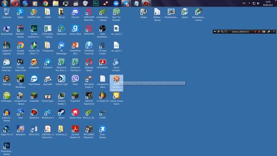
Task: Select the VK Messenger desktop icon
Action: [61, 48]
